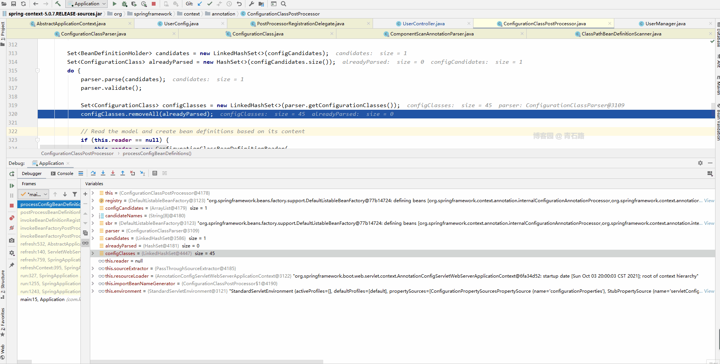
Task: Click Step Over debugger icon
Action: coord(93,173)
